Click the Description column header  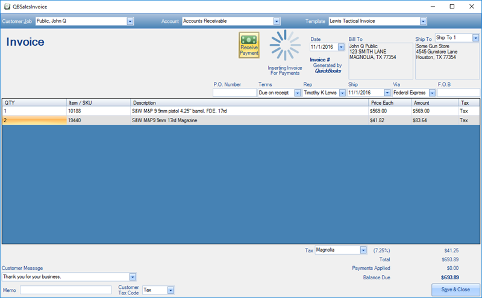click(249, 102)
